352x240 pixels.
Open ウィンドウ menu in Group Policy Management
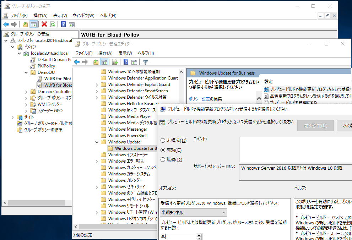[83, 16]
